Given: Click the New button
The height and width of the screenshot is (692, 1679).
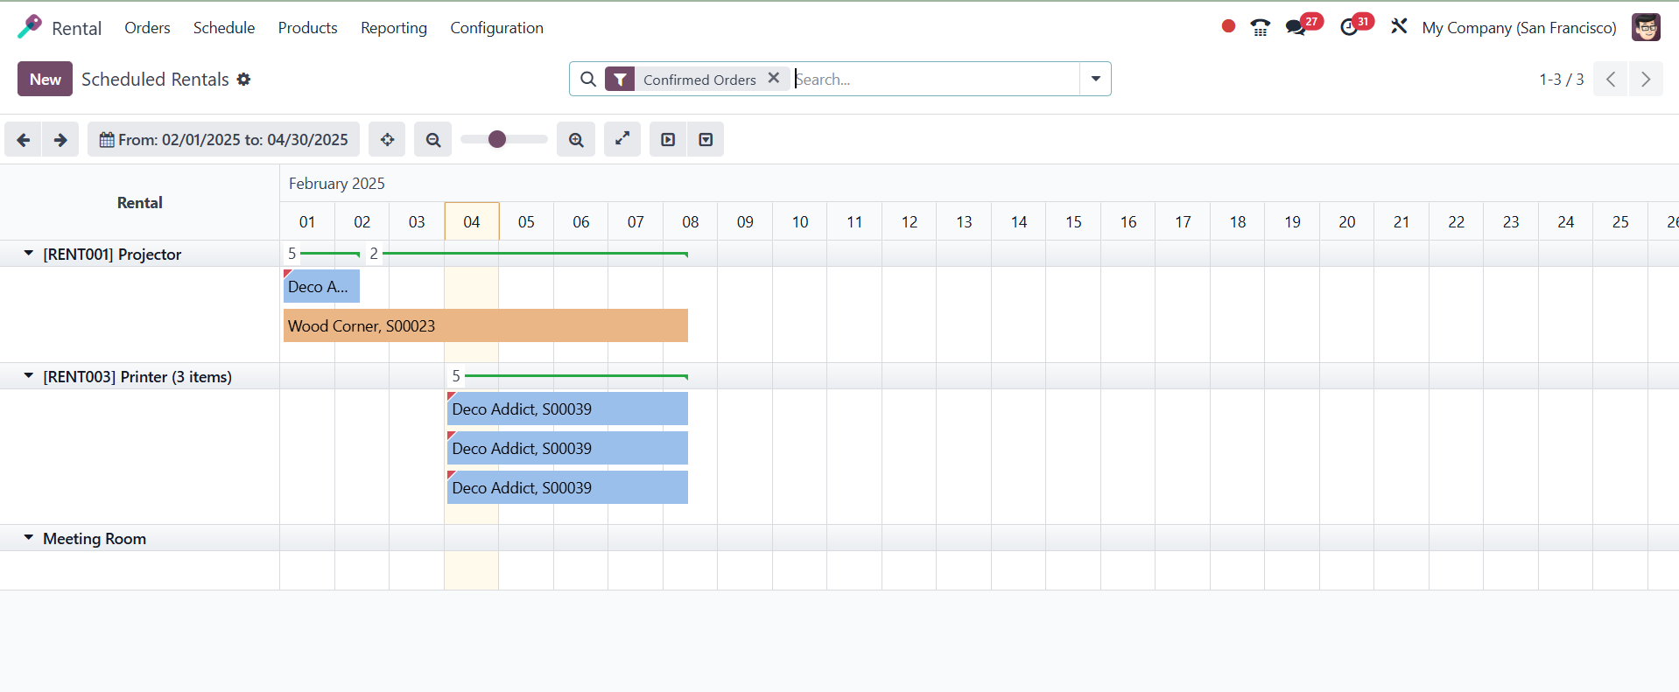Looking at the screenshot, I should (45, 79).
